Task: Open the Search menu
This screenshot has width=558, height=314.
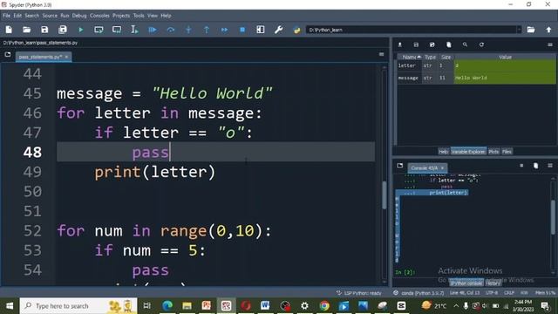Action: point(31,16)
